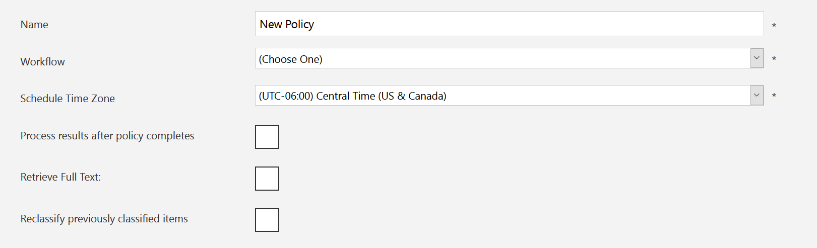
Task: Enable Process results after policy completes checkbox
Action: tap(267, 137)
